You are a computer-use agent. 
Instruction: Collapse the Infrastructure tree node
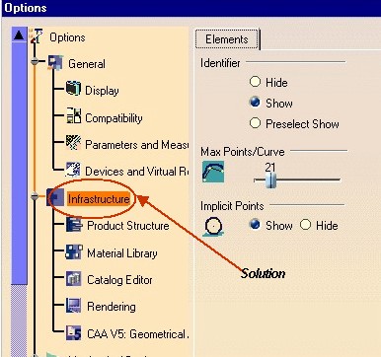(x=35, y=197)
